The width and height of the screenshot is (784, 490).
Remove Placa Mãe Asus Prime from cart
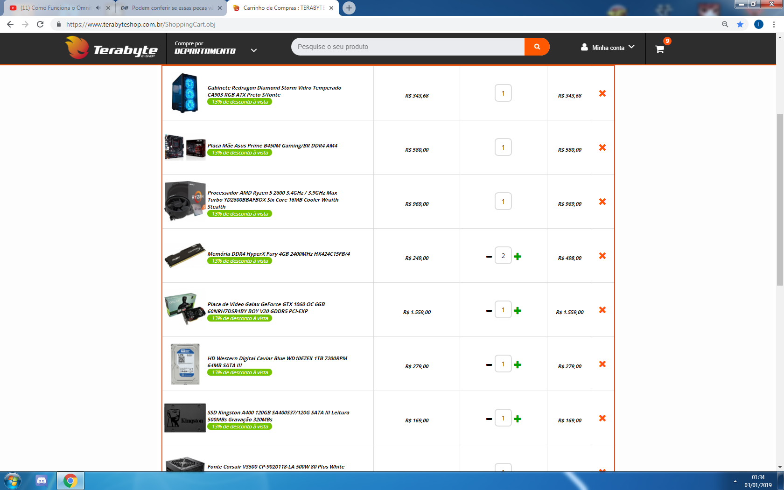tap(602, 147)
